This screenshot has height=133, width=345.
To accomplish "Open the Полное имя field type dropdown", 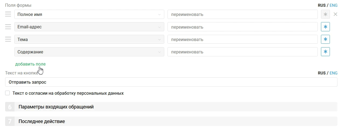I will coord(89,14).
